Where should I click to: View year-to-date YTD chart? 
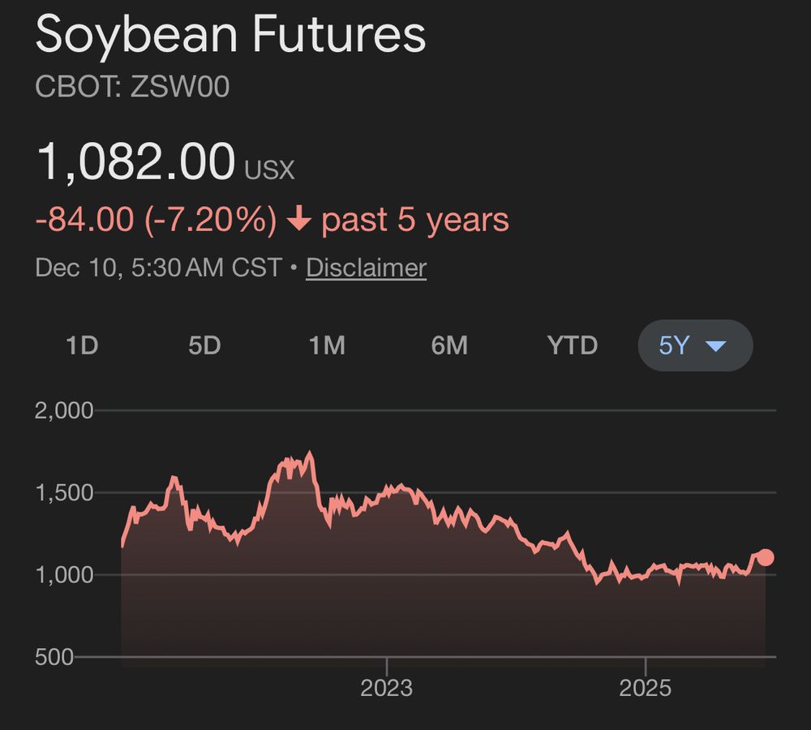click(573, 346)
